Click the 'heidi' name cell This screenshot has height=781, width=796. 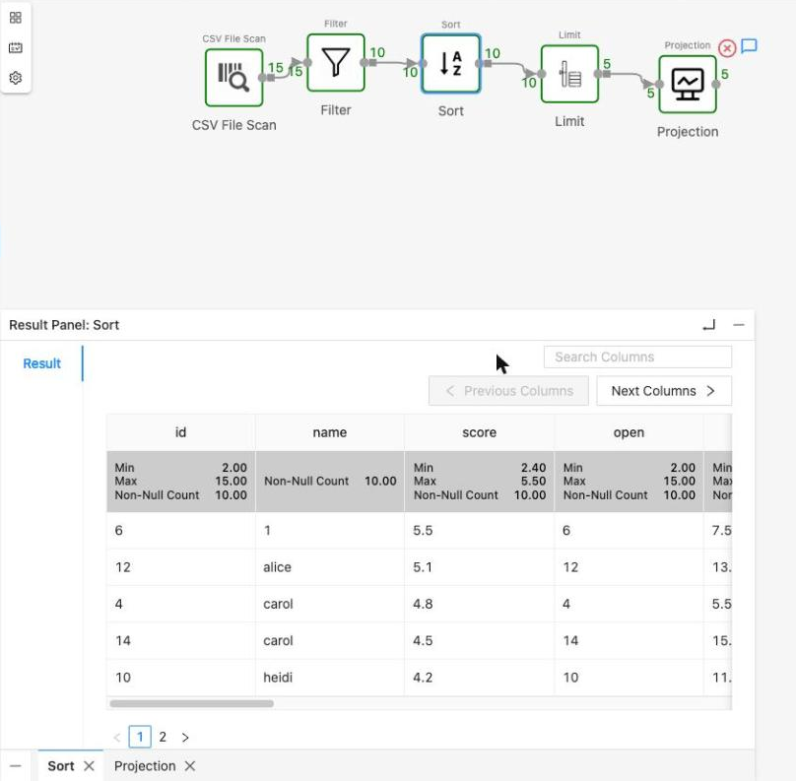[x=330, y=677]
